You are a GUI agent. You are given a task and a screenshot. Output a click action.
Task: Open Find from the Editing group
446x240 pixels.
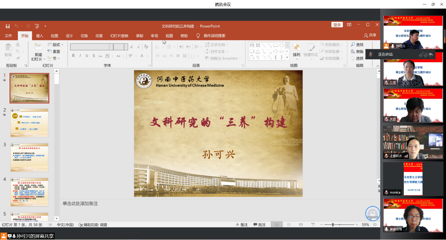[x=357, y=45]
